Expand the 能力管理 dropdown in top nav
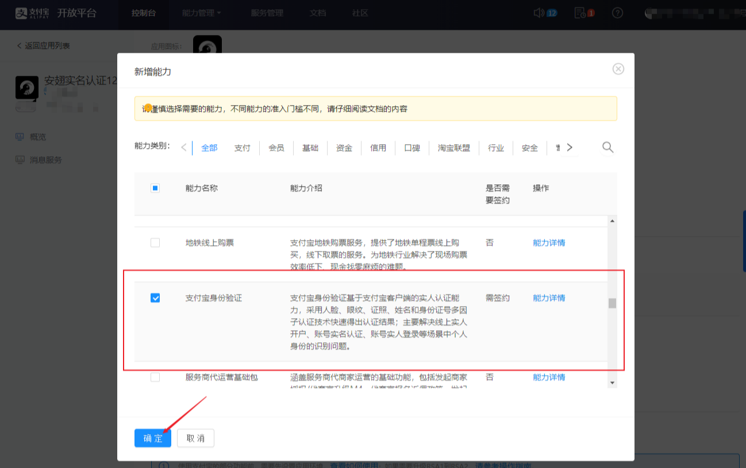Screen dimensions: 746x468 click(x=201, y=13)
